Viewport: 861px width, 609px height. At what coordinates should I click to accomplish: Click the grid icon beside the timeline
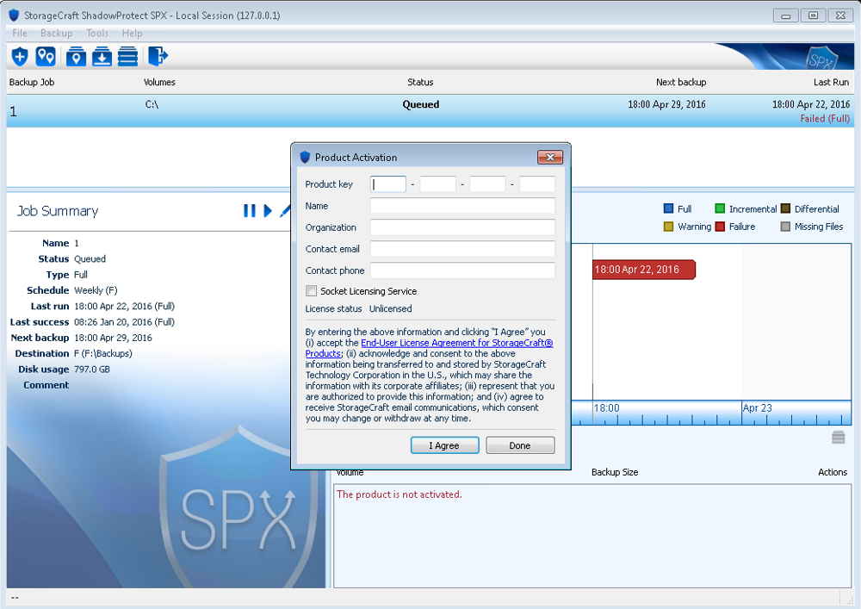838,438
